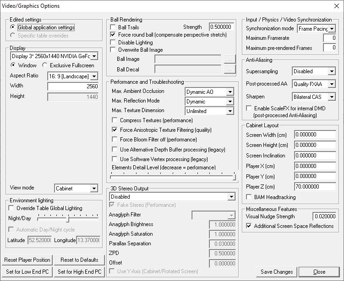
Task: Click the Visual Nudge Strength field
Action: coord(324,216)
